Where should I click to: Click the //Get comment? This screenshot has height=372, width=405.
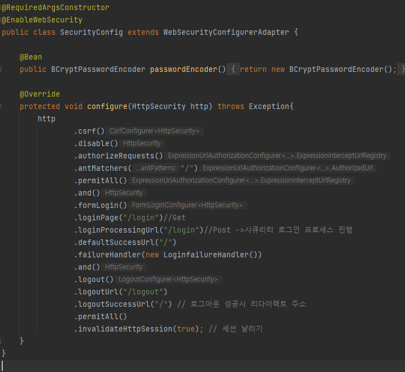coord(175,218)
